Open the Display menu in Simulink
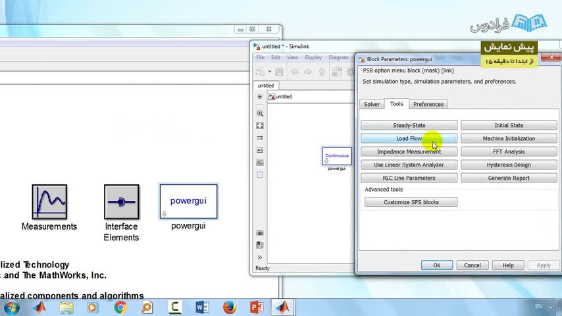The height and width of the screenshot is (316, 562). pyautogui.click(x=313, y=57)
